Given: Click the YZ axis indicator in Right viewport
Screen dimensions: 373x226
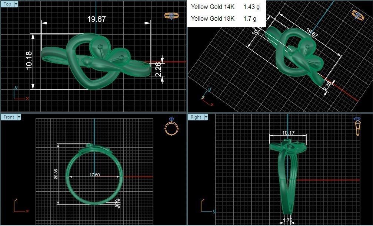Looking at the screenshot, I should (208, 206).
